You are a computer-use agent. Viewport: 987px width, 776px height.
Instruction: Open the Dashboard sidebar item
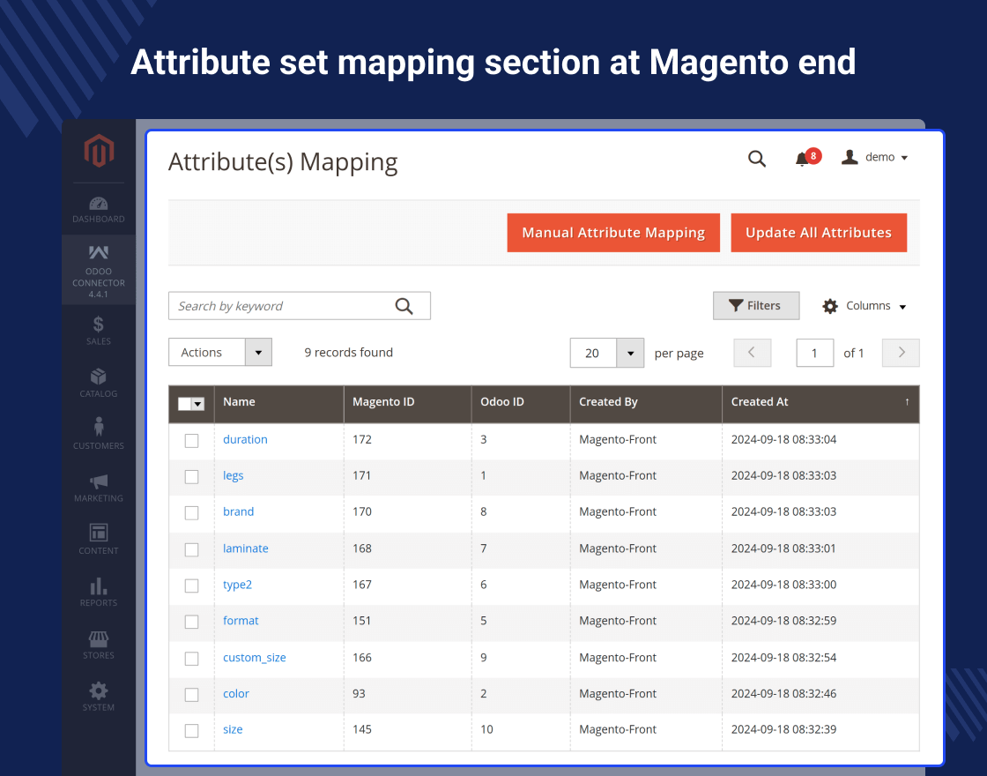[x=99, y=210]
